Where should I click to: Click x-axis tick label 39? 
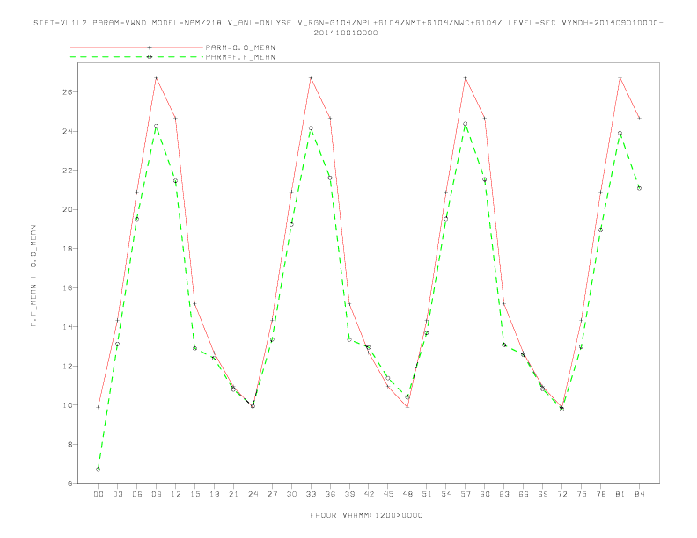pos(349,494)
